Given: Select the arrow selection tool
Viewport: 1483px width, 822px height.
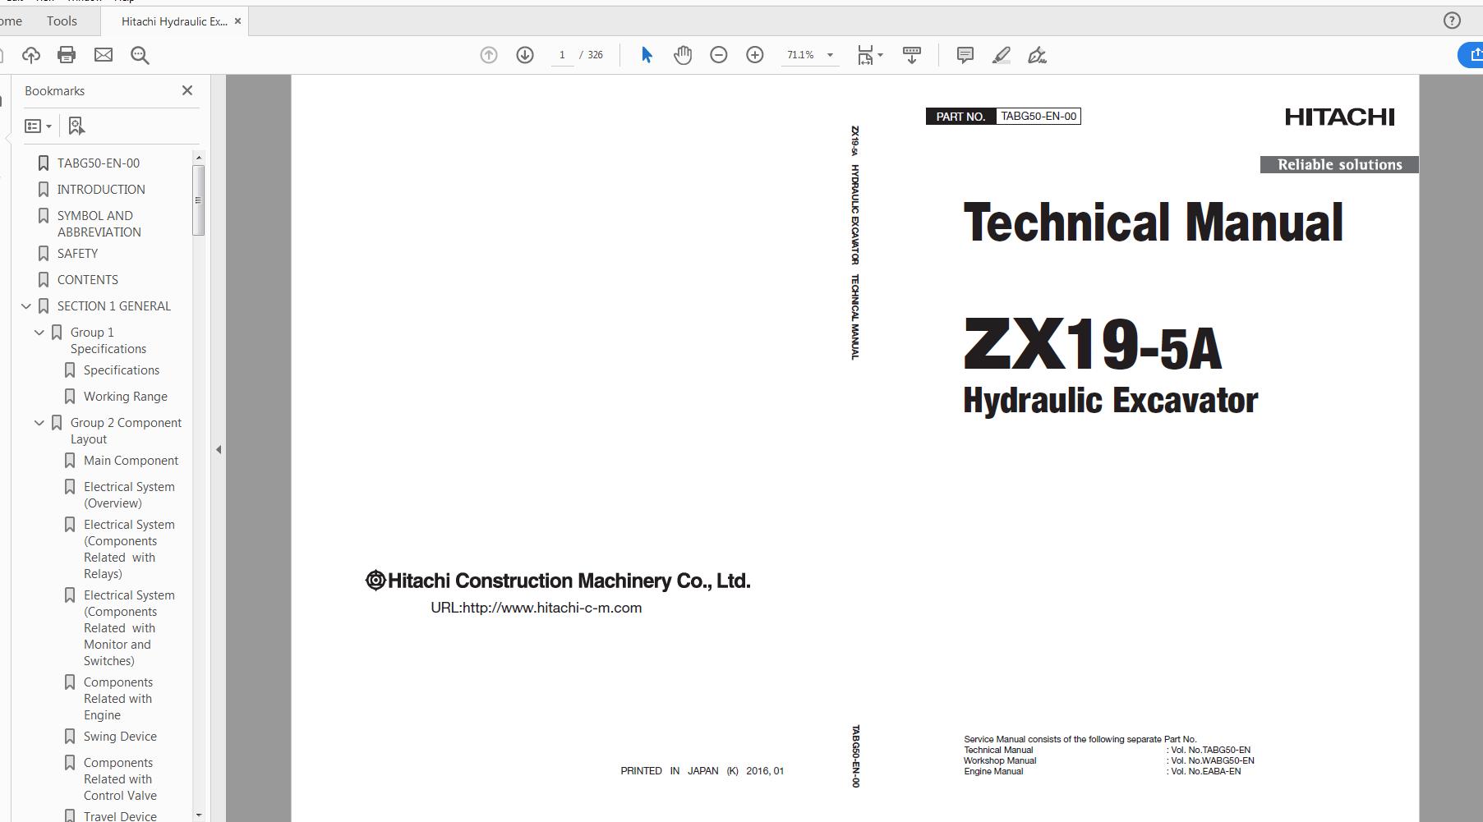Looking at the screenshot, I should pyautogui.click(x=647, y=55).
